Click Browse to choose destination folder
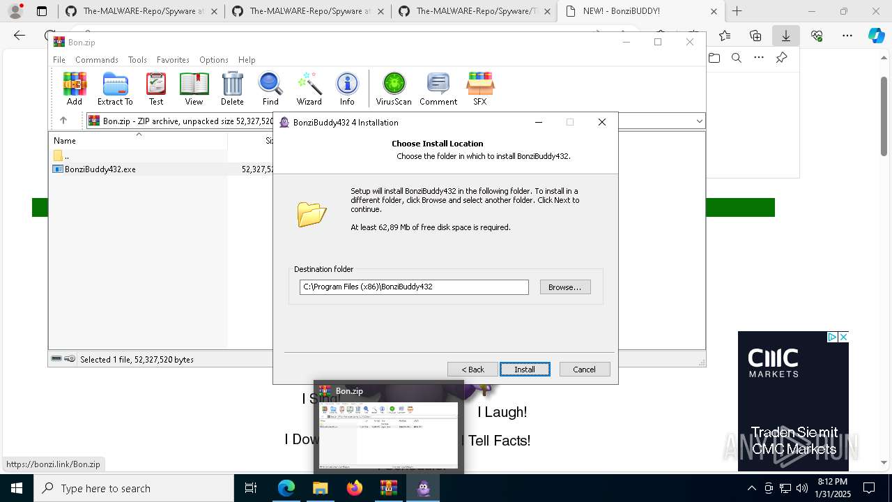Viewport: 892px width, 502px height. [x=565, y=287]
